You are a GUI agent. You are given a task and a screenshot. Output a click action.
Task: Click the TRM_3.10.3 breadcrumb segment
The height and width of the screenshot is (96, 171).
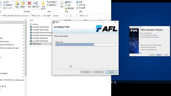coord(36,16)
